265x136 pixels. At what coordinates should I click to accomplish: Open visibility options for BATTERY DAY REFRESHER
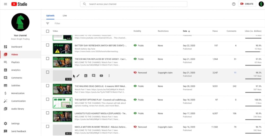tap(139, 46)
